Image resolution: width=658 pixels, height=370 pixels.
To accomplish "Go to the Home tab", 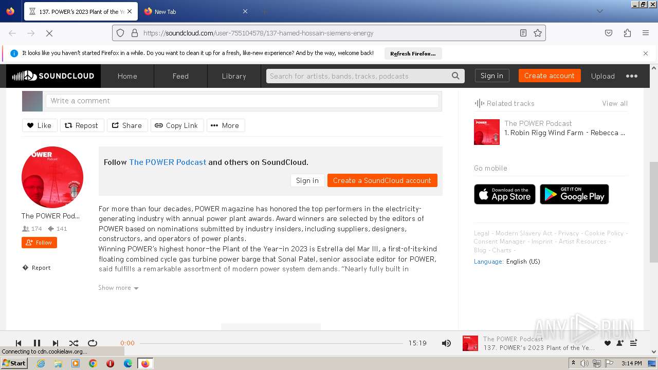I will (x=127, y=76).
